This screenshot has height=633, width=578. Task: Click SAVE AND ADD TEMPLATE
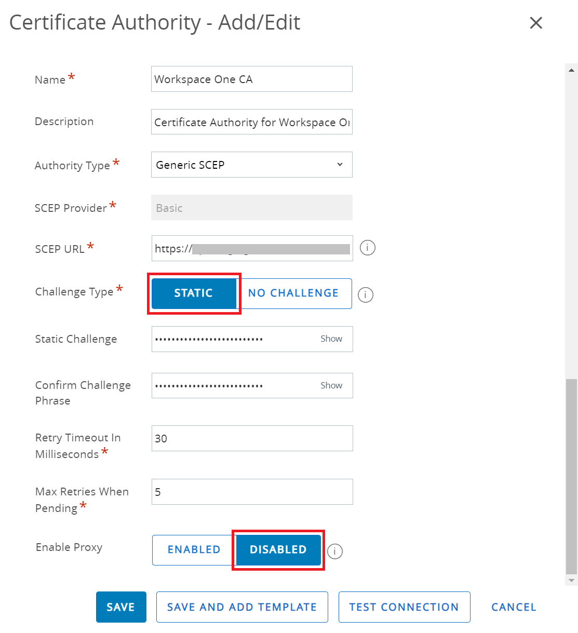click(242, 607)
